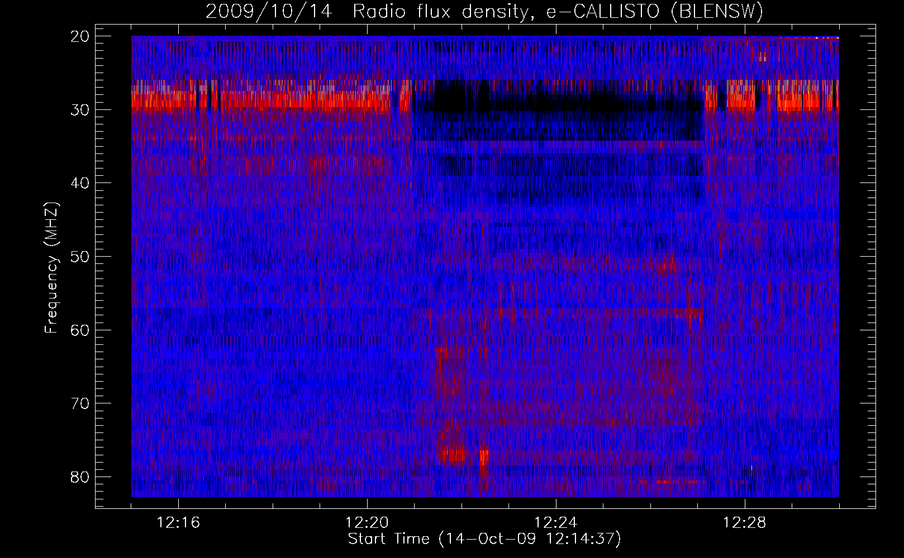Click the 'Start Time (14-Oct-09 12:14:37)' label
This screenshot has height=558, width=904.
(484, 539)
